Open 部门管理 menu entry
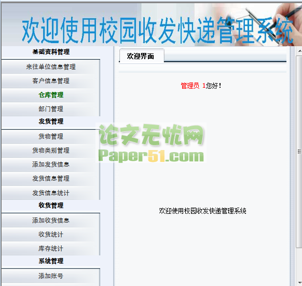 [51, 109]
